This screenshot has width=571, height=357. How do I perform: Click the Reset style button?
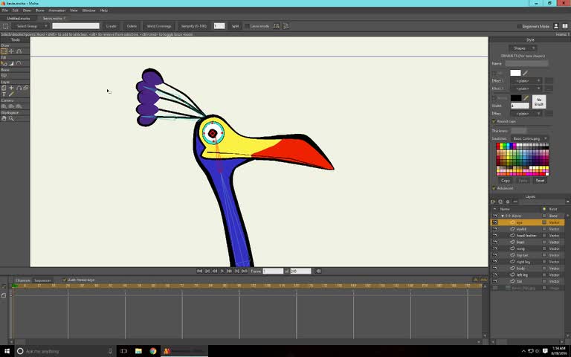(x=540, y=181)
